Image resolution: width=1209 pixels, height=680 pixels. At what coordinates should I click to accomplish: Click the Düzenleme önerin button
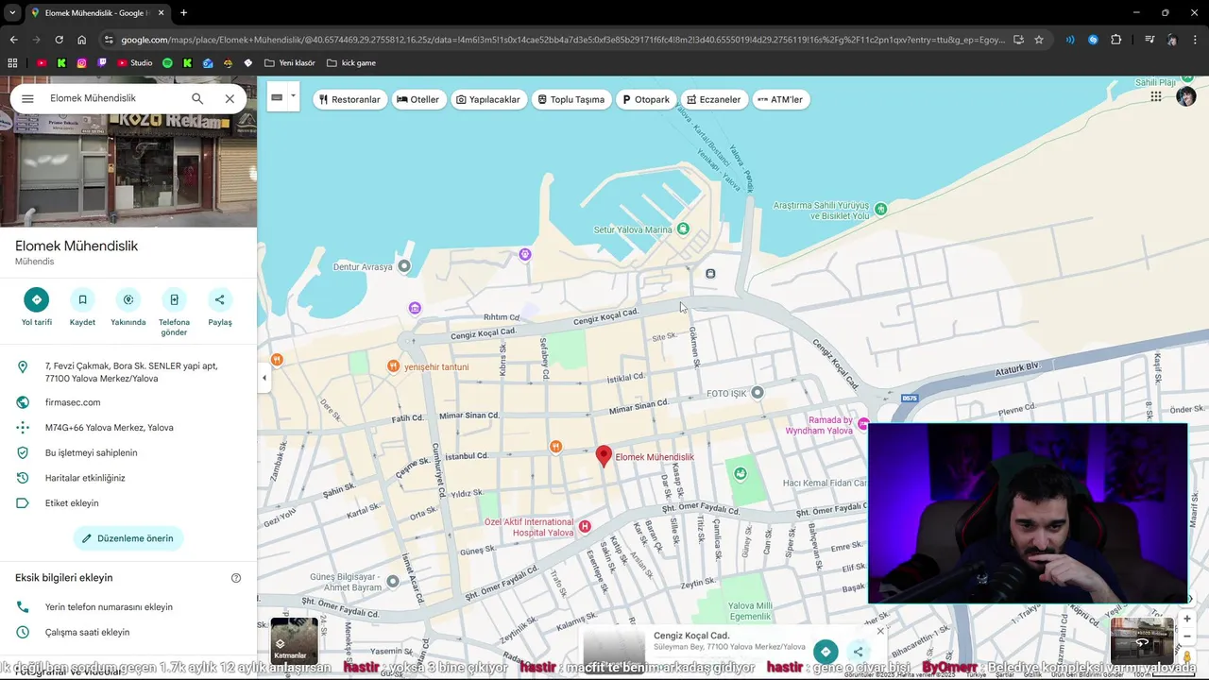coord(128,538)
